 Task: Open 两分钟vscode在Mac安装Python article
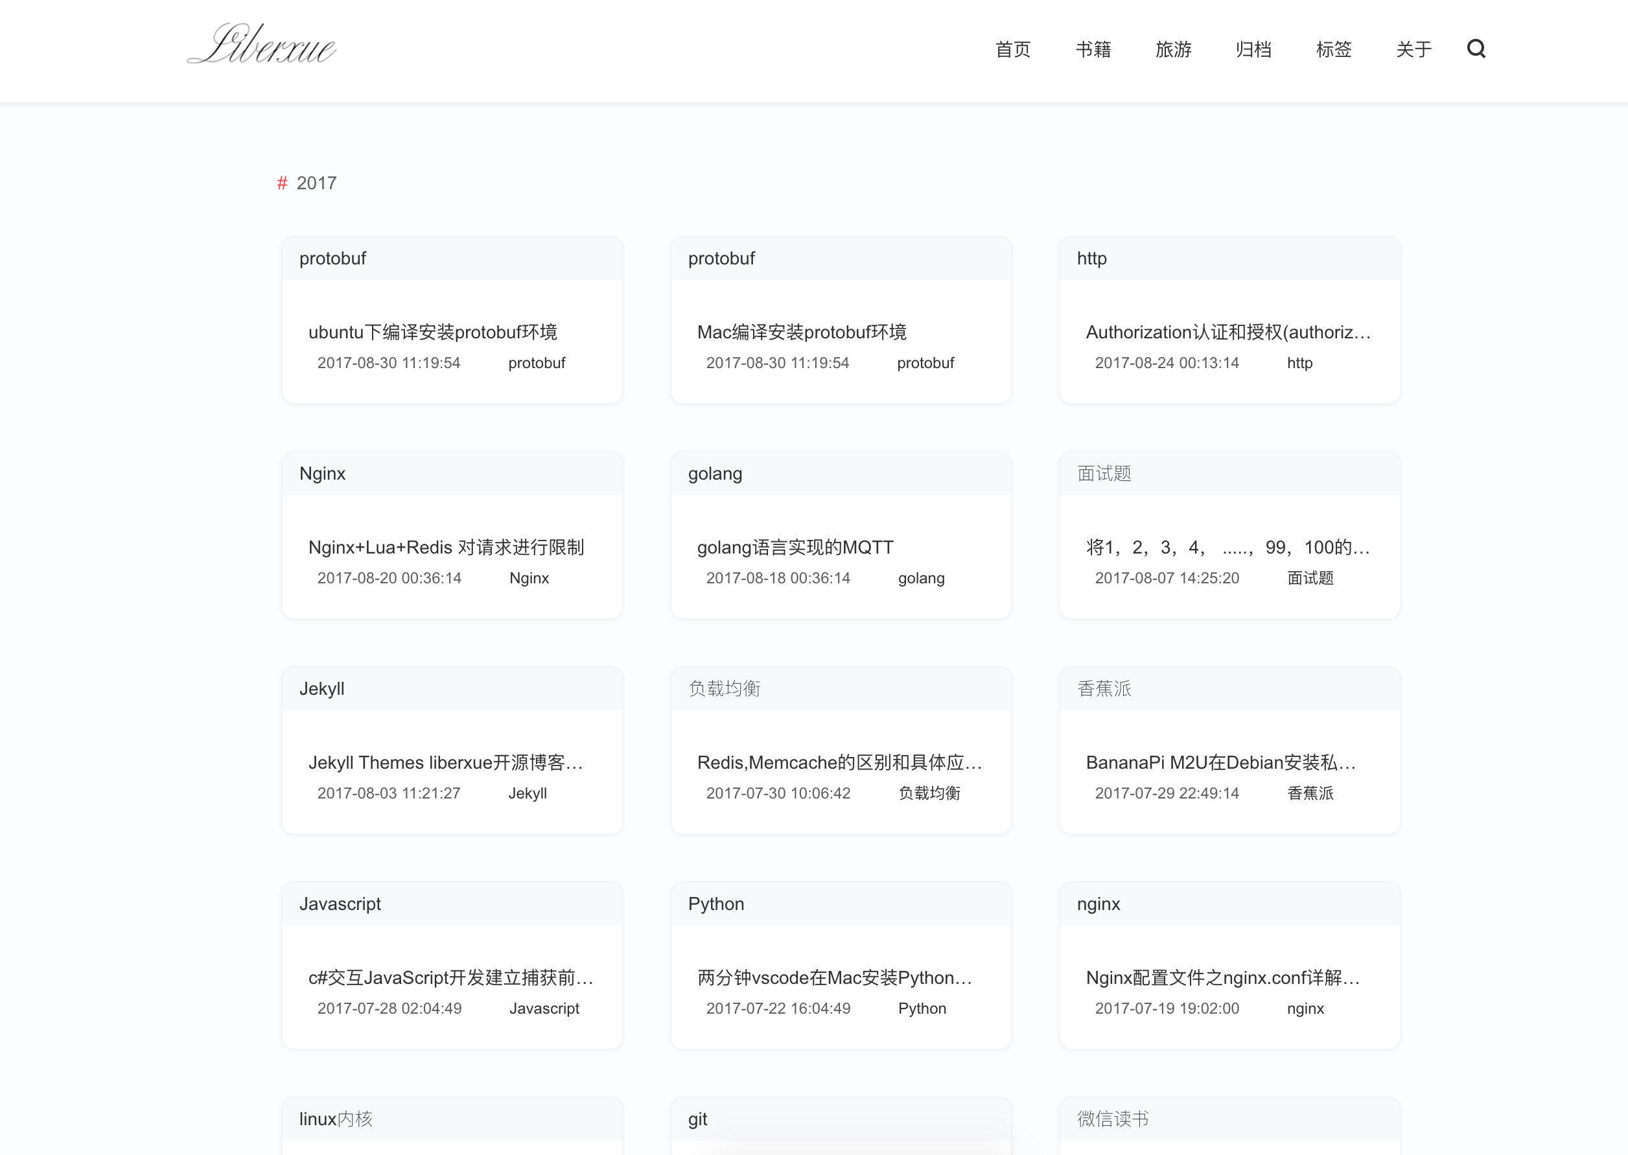click(x=834, y=978)
